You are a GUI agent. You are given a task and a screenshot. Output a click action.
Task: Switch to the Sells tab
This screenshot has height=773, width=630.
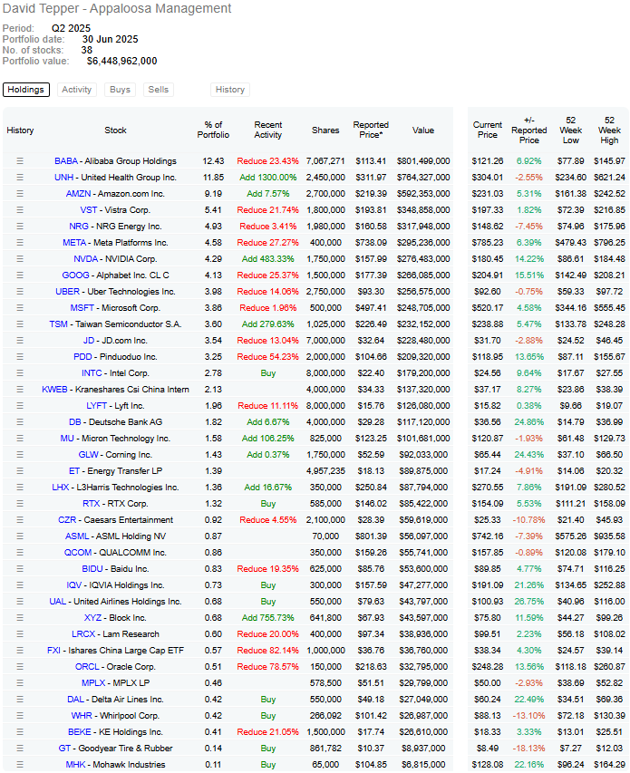(159, 90)
